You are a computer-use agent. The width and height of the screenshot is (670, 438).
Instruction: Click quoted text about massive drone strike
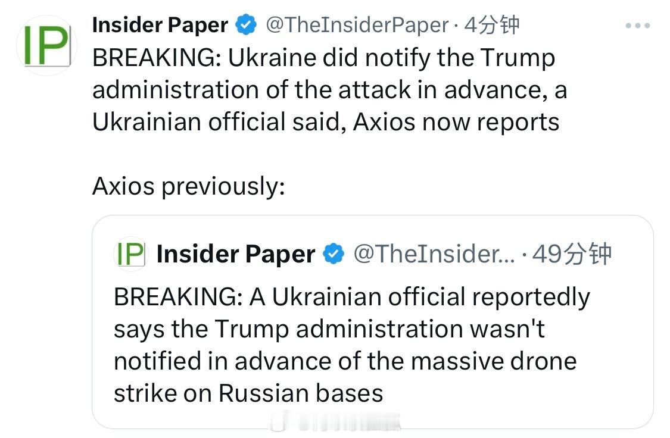coord(351,345)
